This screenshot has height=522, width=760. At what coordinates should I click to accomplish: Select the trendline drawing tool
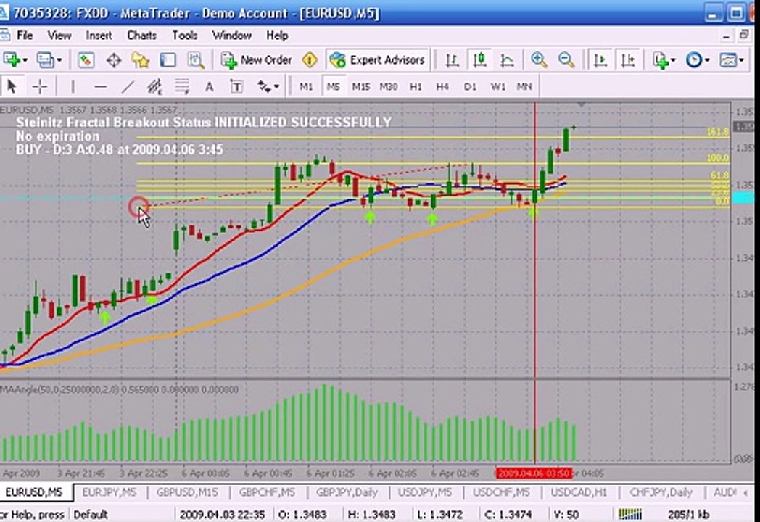[x=128, y=87]
